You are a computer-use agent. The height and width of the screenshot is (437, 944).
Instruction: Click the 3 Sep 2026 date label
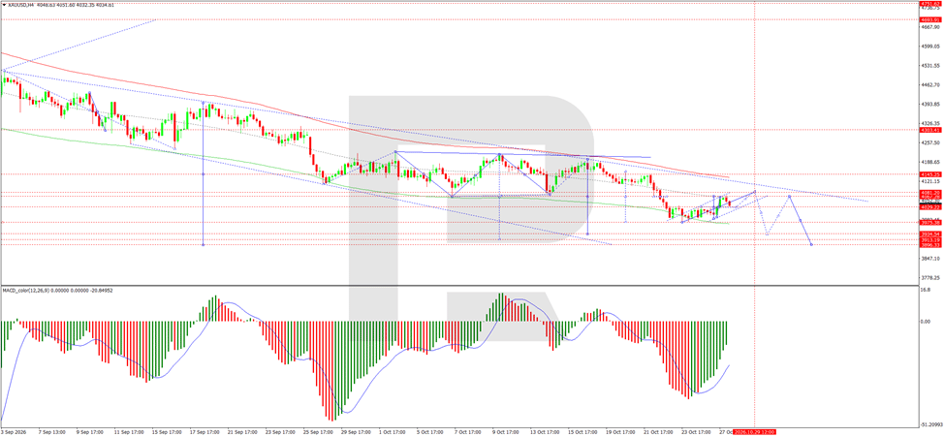14,432
